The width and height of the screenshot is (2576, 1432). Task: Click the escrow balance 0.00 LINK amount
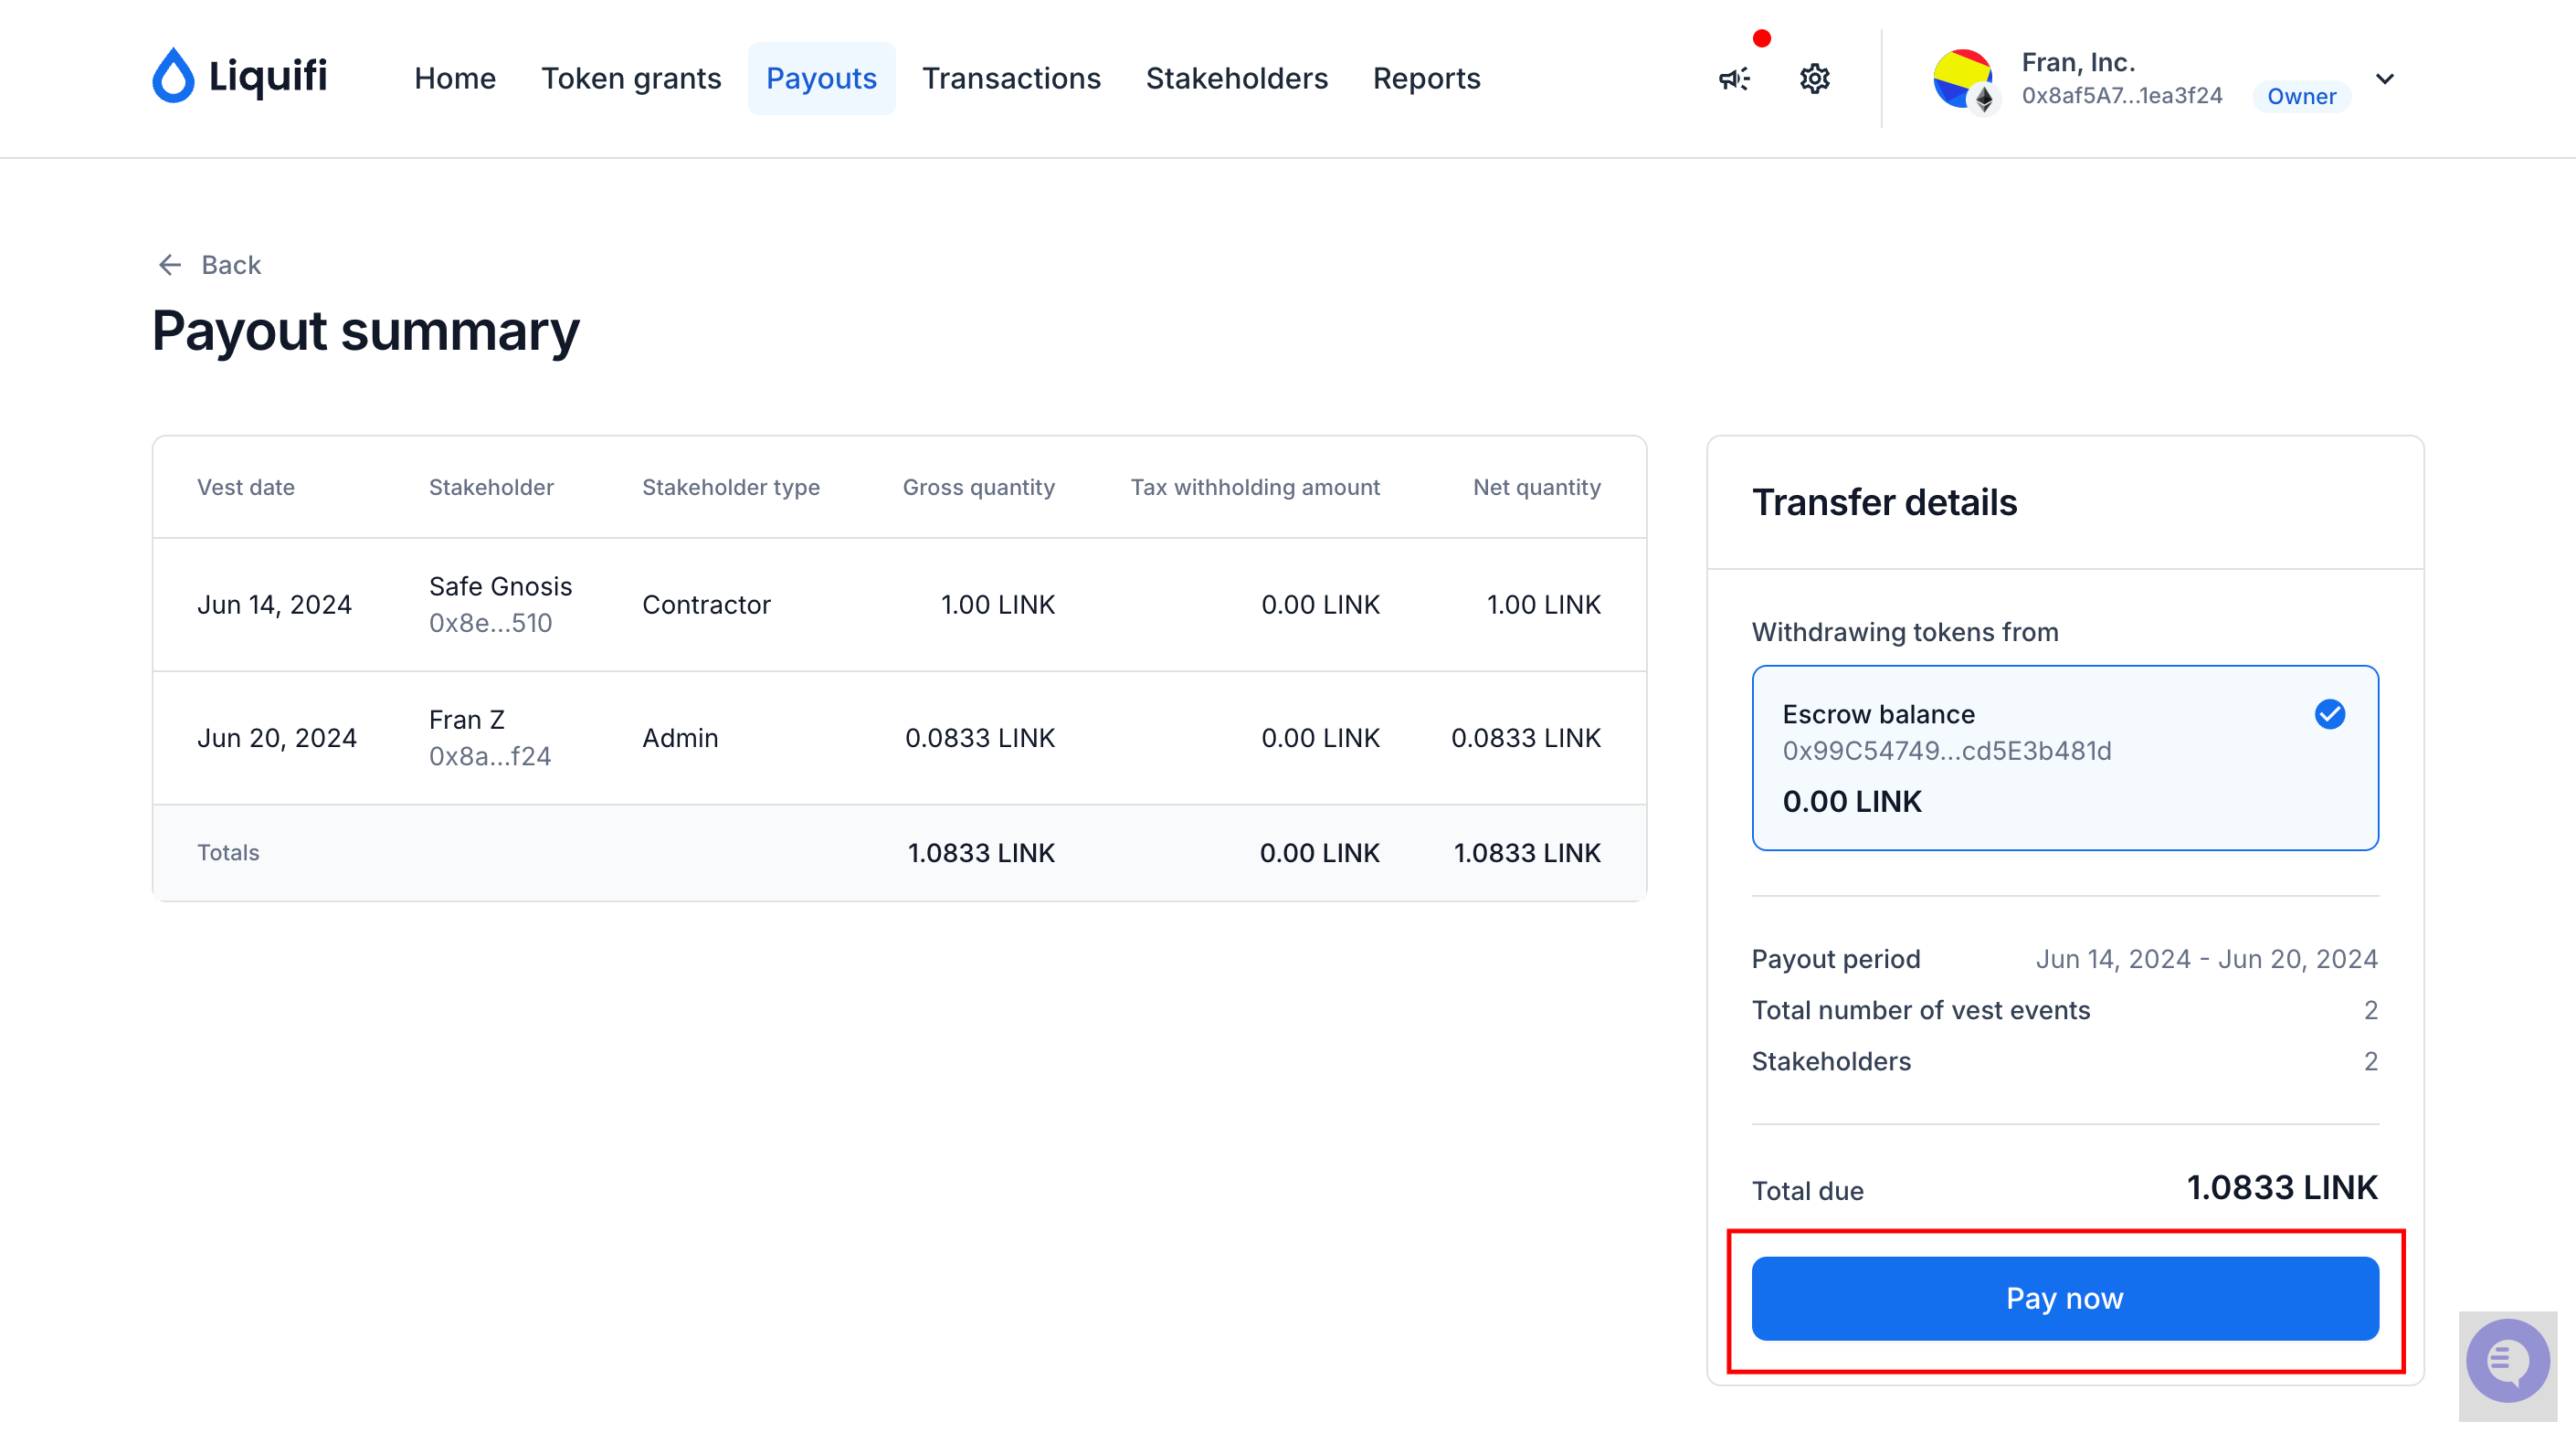(x=1851, y=801)
